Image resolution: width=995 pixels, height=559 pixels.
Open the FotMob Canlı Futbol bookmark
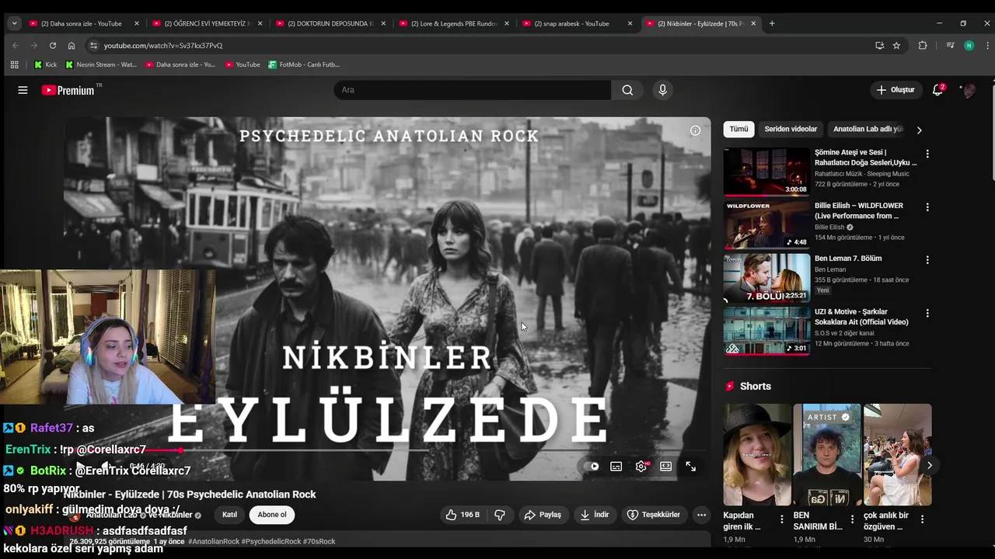(x=304, y=64)
